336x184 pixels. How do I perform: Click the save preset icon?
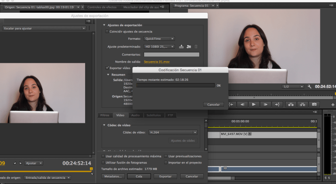pos(182,46)
